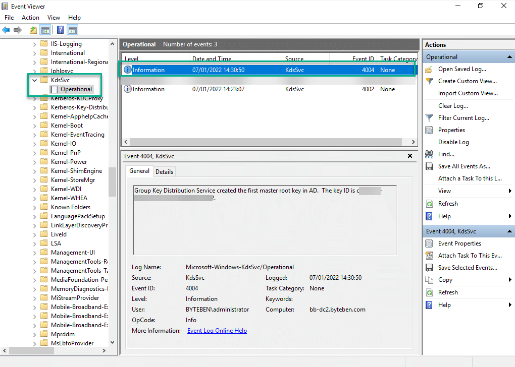Click the Back arrow toolbar icon
This screenshot has height=367, width=515.
(x=6, y=30)
